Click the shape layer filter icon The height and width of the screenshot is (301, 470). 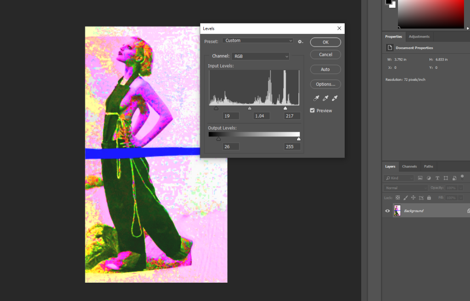(446, 178)
